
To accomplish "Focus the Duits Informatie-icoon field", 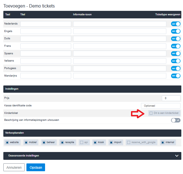I will click(x=120, y=39).
